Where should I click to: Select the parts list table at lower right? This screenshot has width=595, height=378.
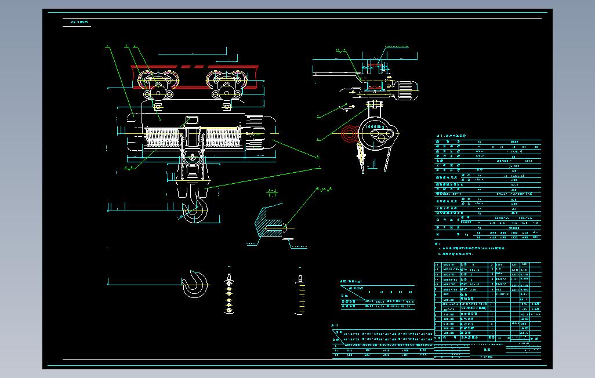pos(488,301)
